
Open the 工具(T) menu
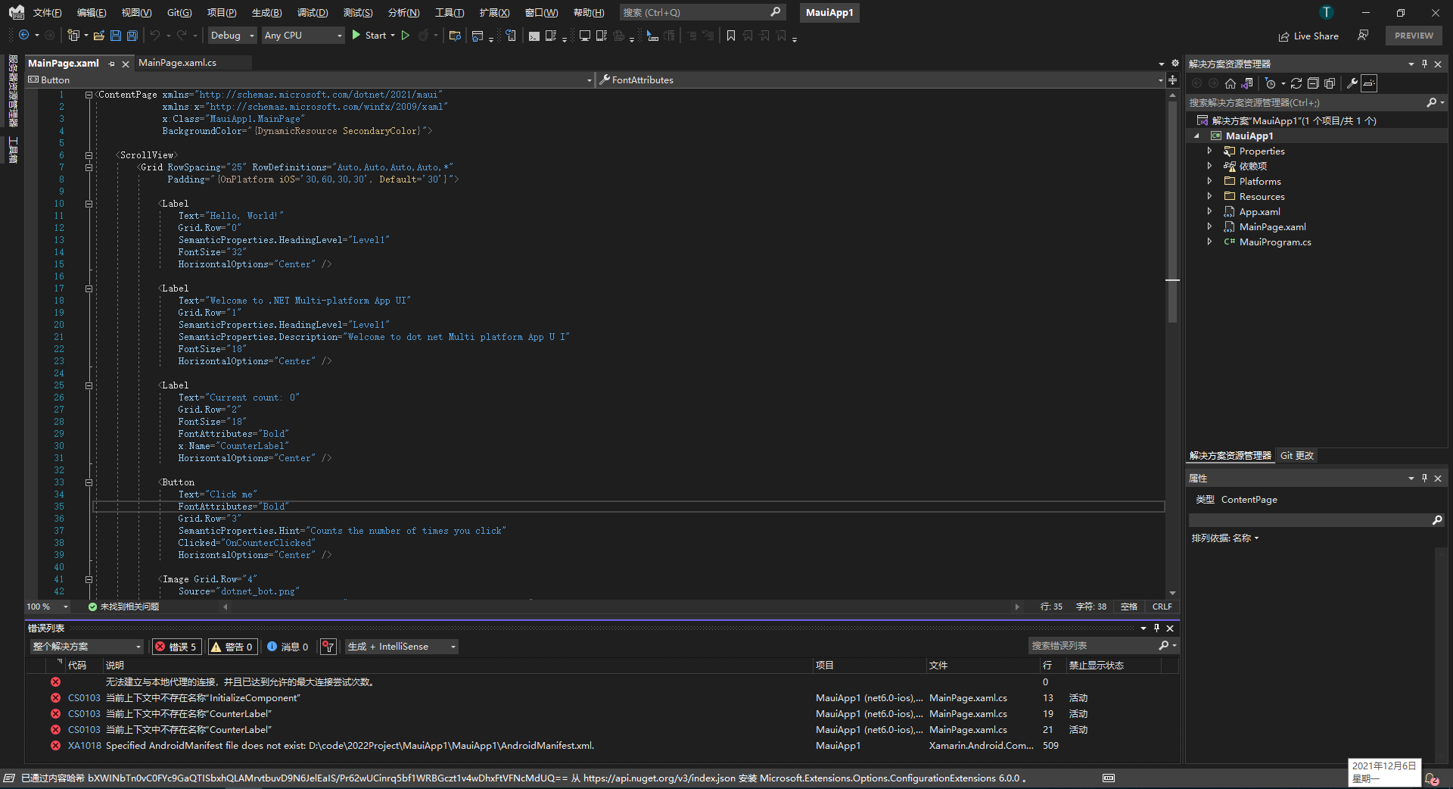450,13
